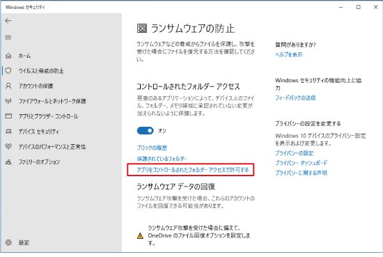Turn off Controlled folder access toggle

point(145,131)
